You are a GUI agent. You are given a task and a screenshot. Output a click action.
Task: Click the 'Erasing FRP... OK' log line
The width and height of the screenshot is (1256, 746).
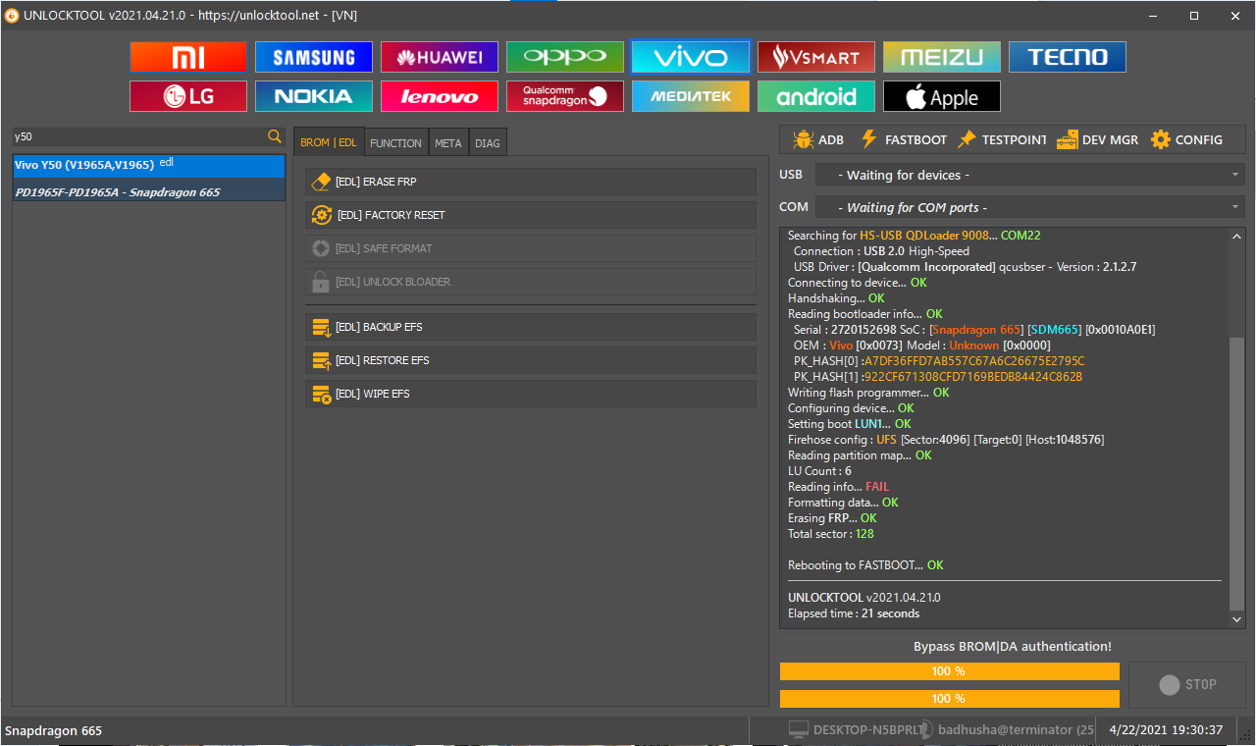(x=832, y=518)
